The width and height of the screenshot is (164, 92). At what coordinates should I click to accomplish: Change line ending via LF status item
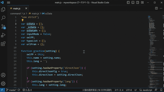[136, 90]
